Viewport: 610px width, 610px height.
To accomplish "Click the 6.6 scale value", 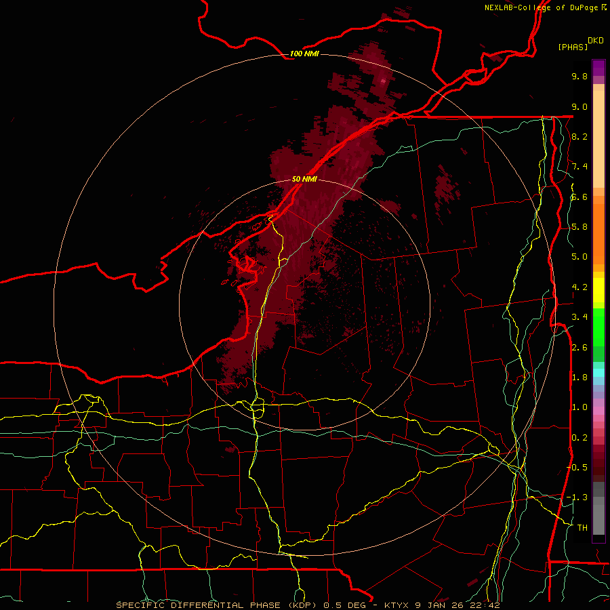I will (x=579, y=197).
